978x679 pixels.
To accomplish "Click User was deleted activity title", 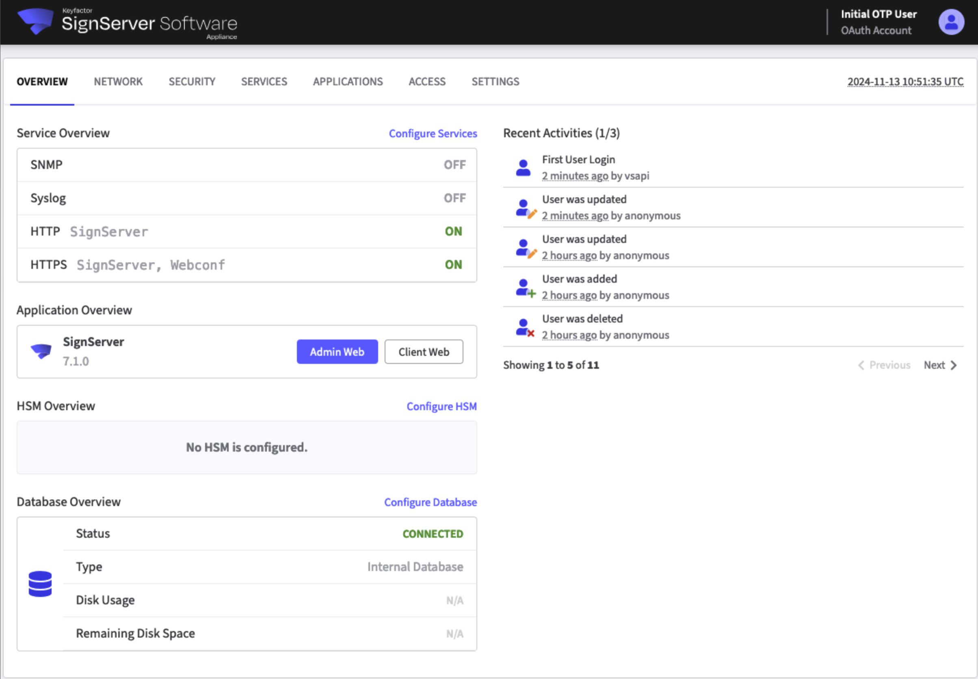I will point(582,319).
